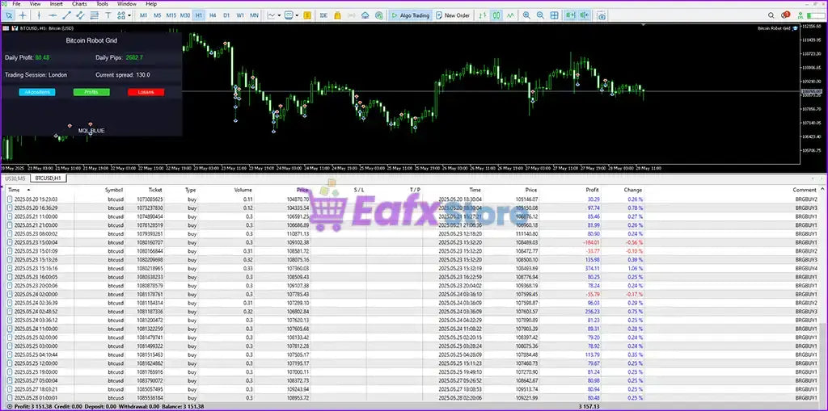The image size is (828, 411).
Task: Click the BRGBUY4 comment cell
Action: (806, 268)
